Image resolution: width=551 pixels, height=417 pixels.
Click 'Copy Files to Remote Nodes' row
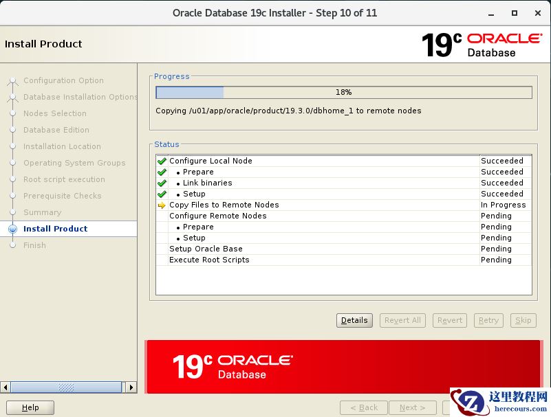(344, 205)
